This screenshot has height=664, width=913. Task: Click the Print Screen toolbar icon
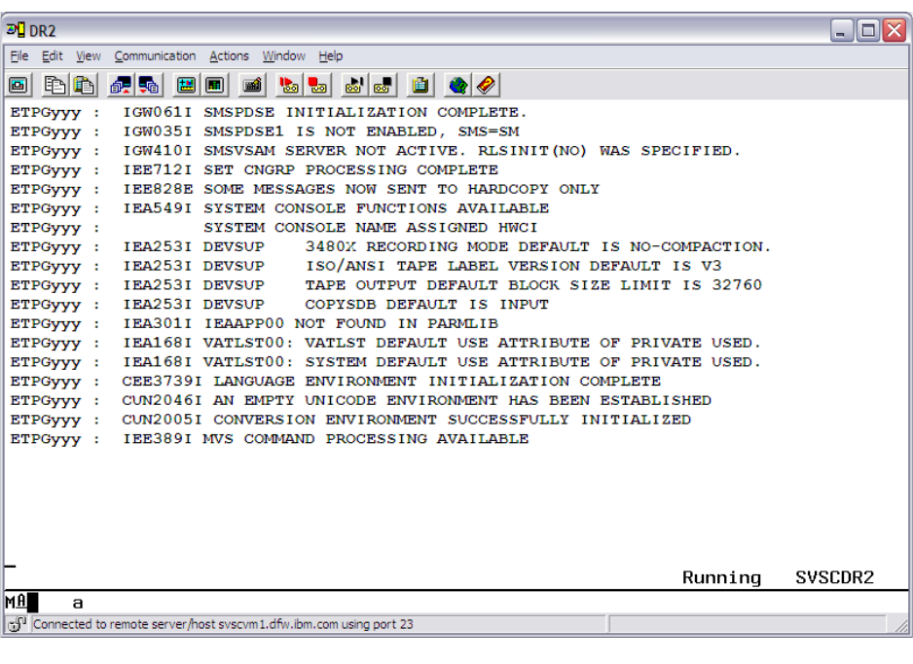point(18,86)
